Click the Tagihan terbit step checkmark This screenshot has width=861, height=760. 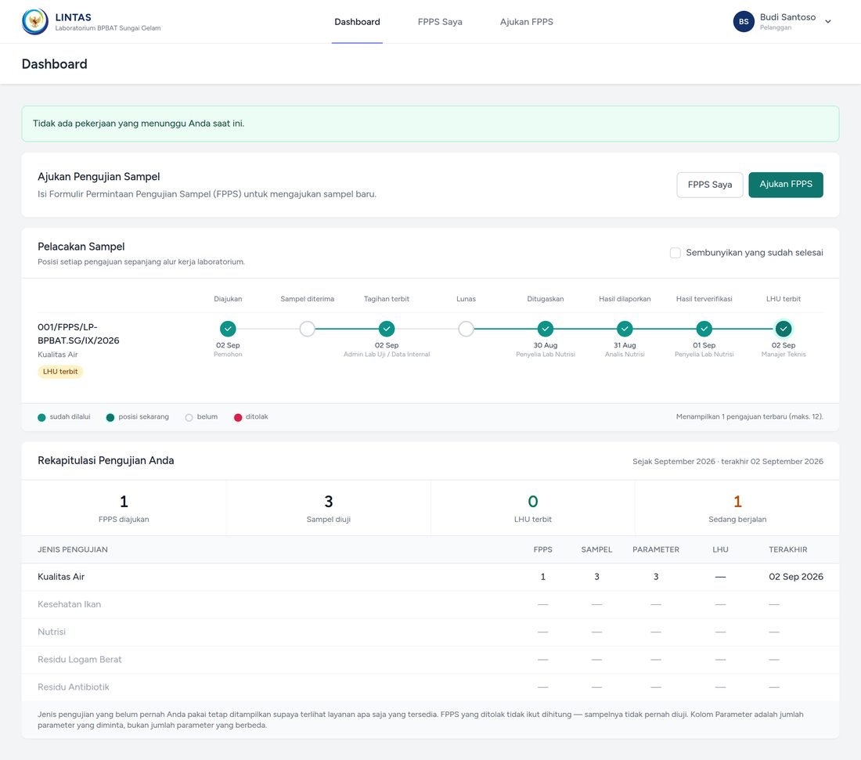(387, 329)
